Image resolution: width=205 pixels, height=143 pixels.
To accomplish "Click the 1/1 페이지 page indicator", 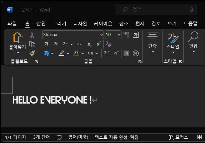I will (15, 137).
